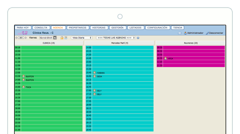Switch to the PROPIETARIOS tab
The height and width of the screenshot is (134, 240).
pyautogui.click(x=78, y=28)
